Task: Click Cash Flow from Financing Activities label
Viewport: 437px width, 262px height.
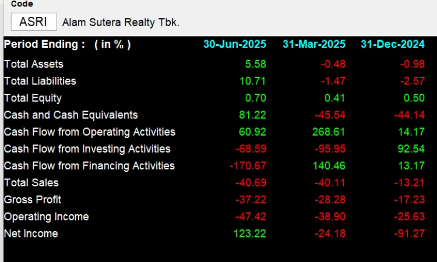Action: pyautogui.click(x=89, y=166)
